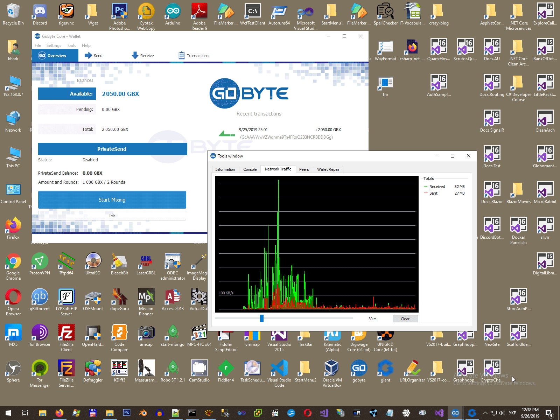Select the UltraISO desktop icon
560x420 pixels.
[x=93, y=264]
